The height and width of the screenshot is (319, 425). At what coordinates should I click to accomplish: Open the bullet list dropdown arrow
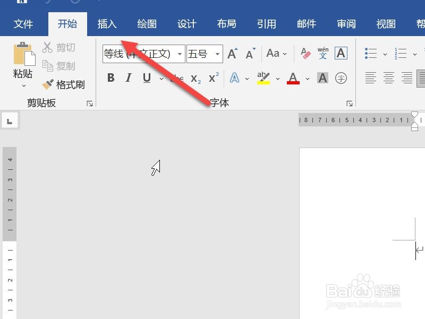(x=386, y=53)
